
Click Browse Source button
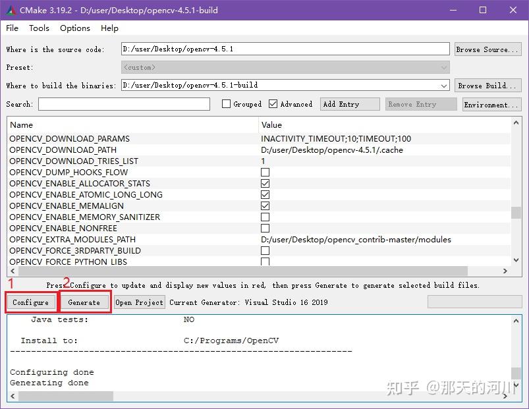click(487, 48)
